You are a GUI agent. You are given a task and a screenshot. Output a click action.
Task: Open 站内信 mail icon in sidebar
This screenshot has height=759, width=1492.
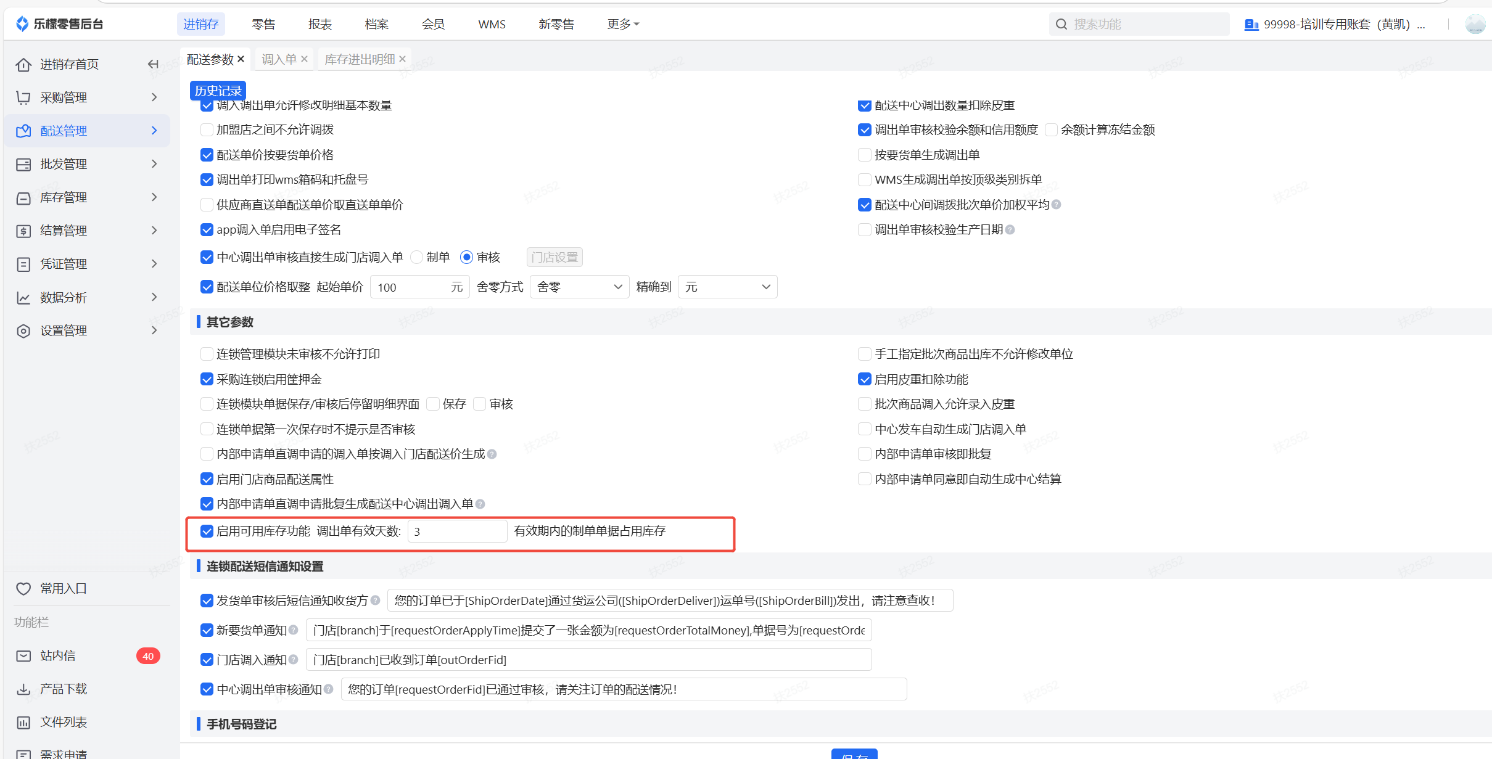pyautogui.click(x=23, y=656)
